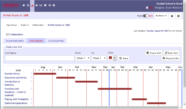Open the line chart reports icon
The image size is (186, 109).
[x=41, y=5]
